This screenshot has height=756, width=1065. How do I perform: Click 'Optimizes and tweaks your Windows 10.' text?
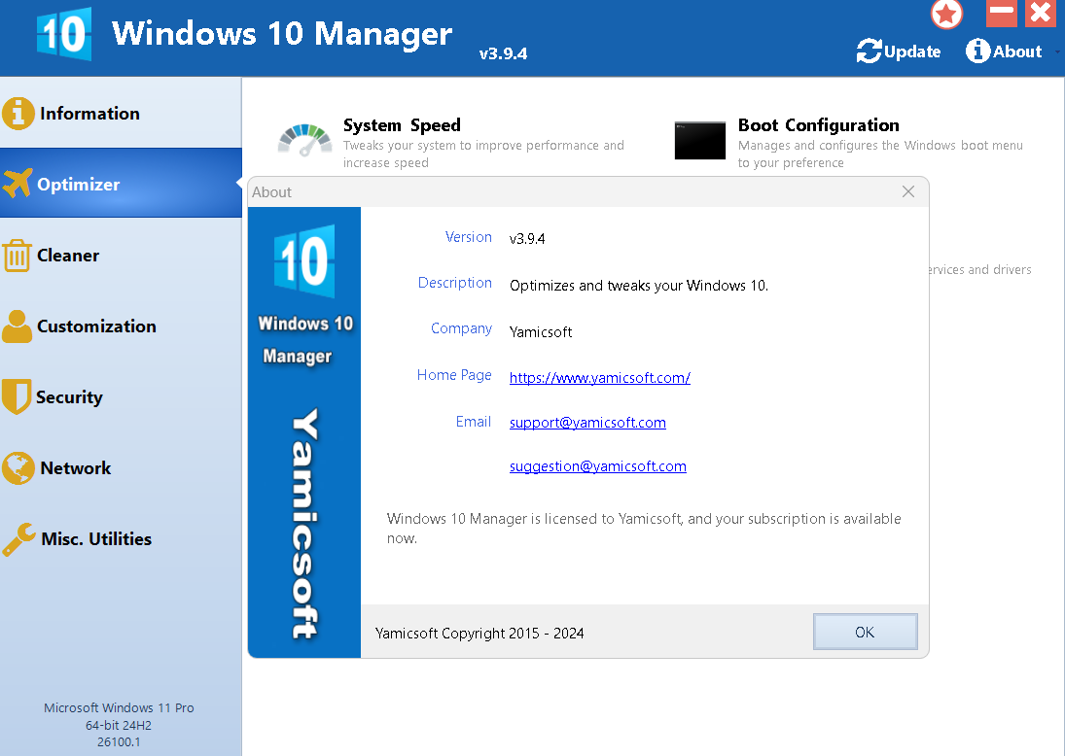tap(638, 286)
